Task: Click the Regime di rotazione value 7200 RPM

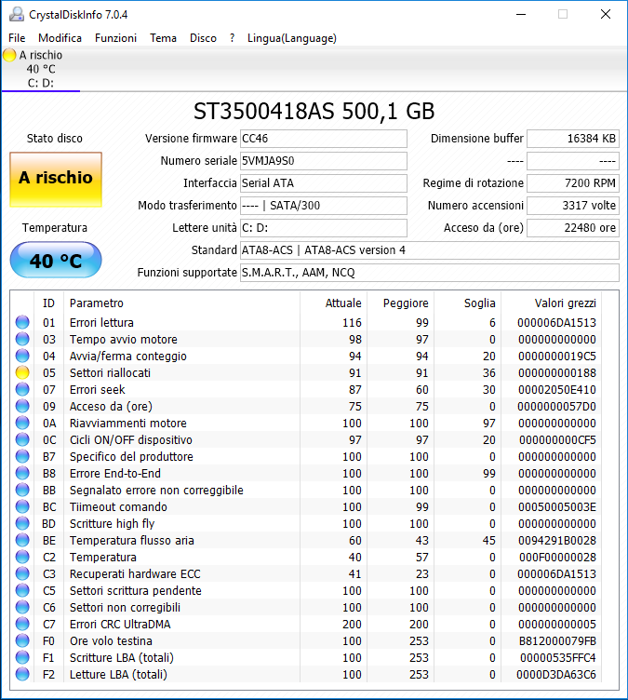Action: tap(573, 183)
